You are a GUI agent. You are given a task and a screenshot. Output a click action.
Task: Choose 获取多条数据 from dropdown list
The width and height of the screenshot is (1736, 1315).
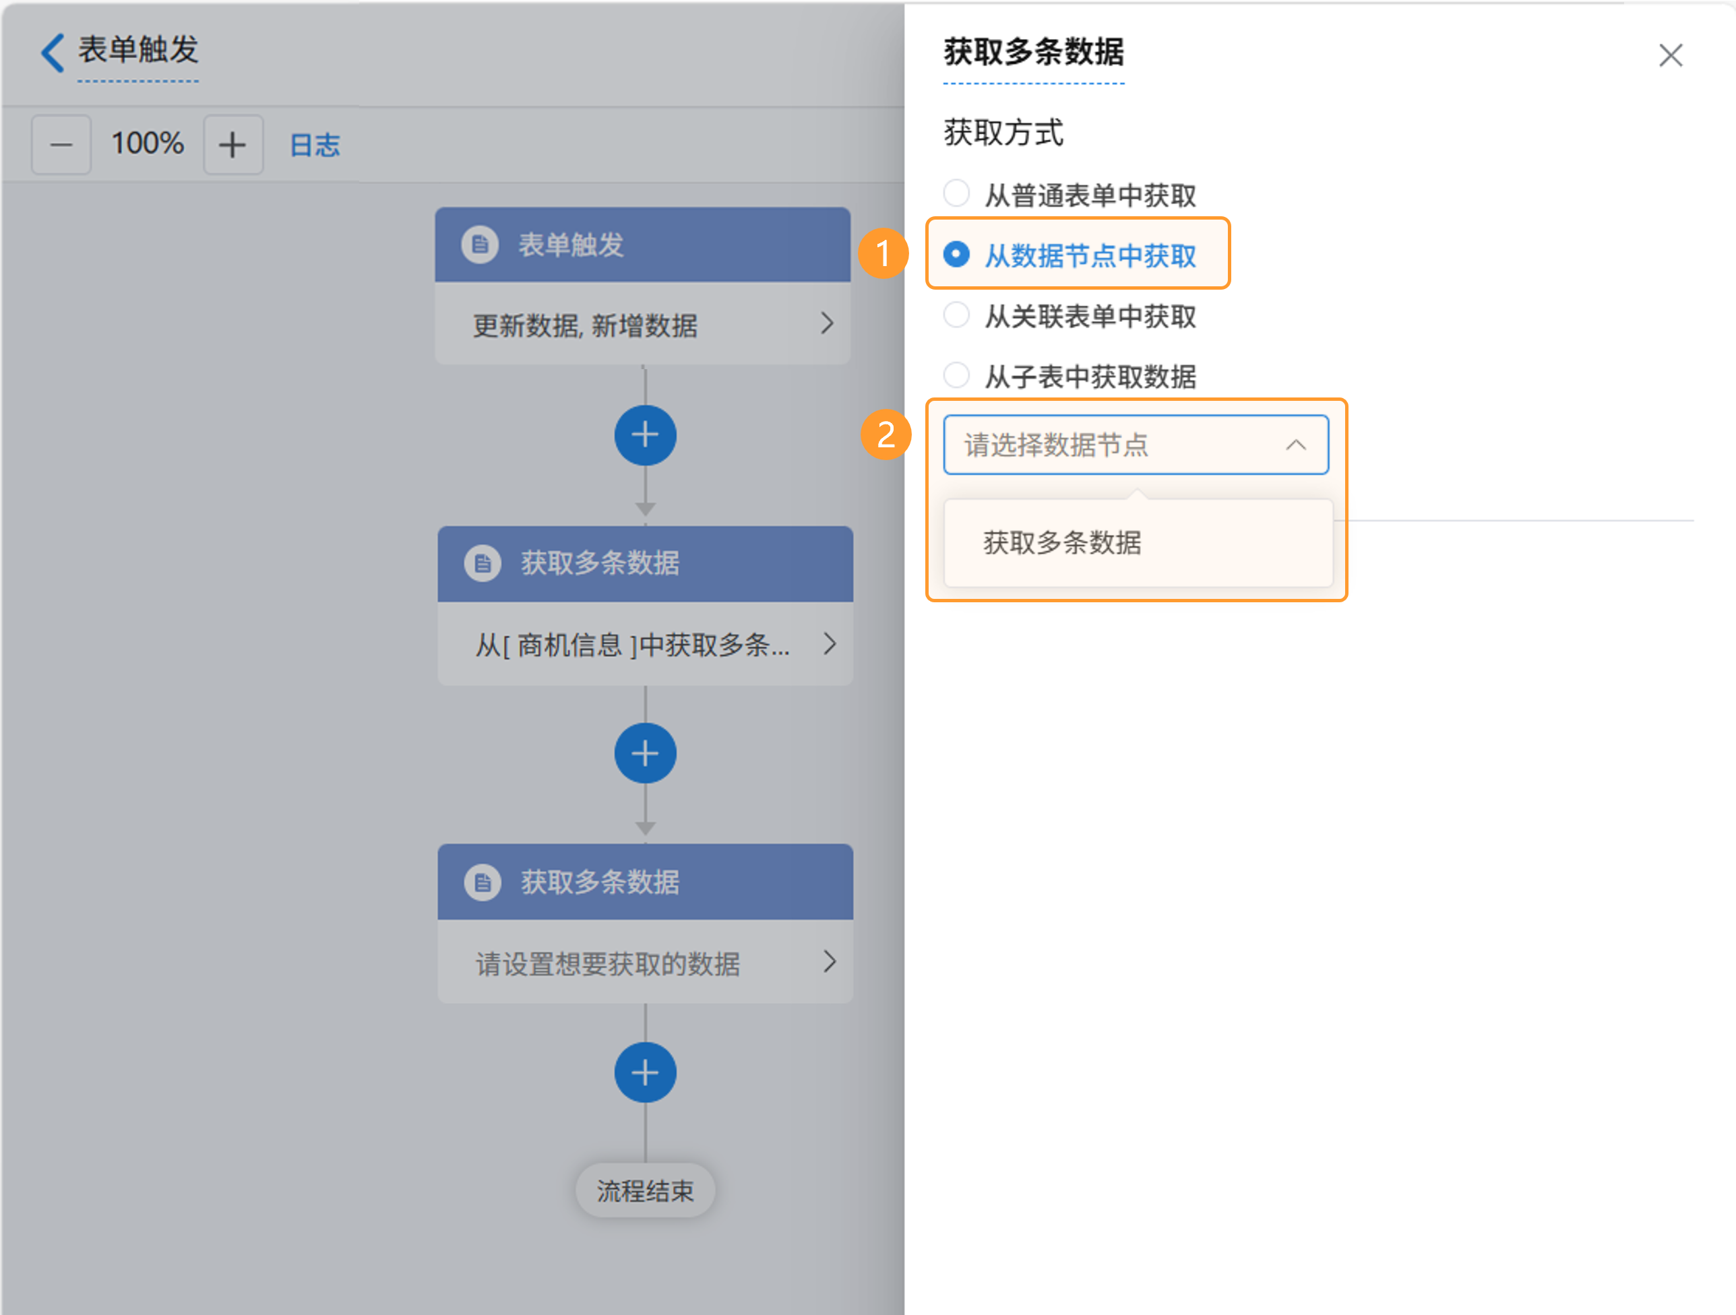click(x=1062, y=542)
